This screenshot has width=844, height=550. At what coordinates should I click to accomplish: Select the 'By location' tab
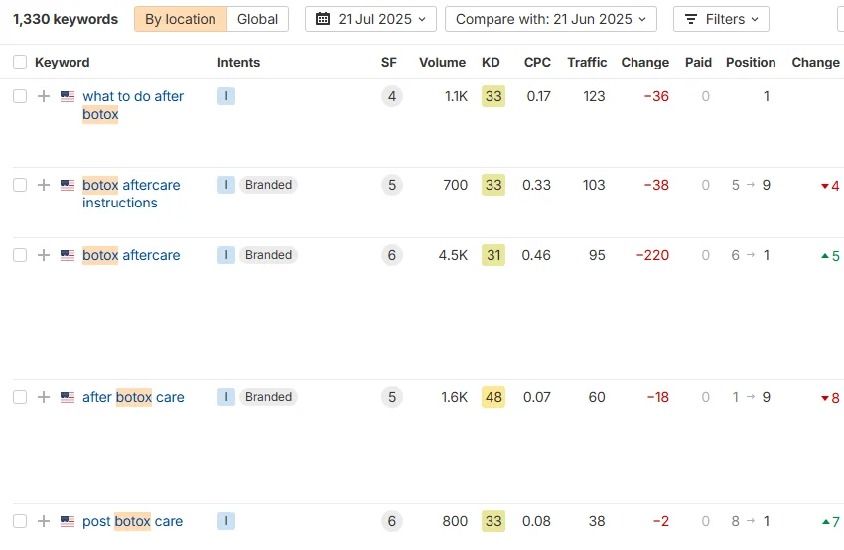pos(181,19)
